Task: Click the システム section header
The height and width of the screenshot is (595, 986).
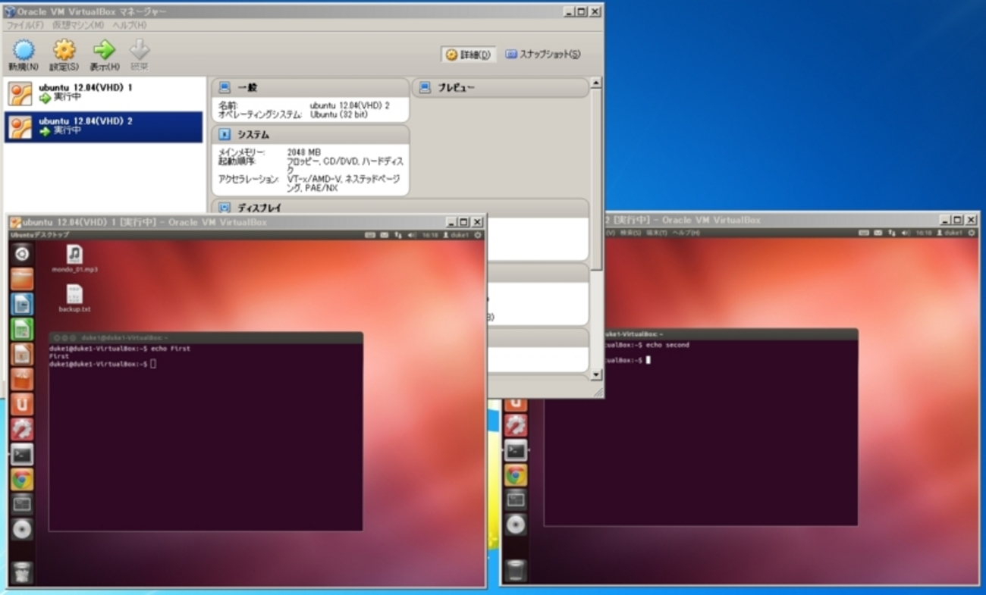Action: tap(310, 135)
